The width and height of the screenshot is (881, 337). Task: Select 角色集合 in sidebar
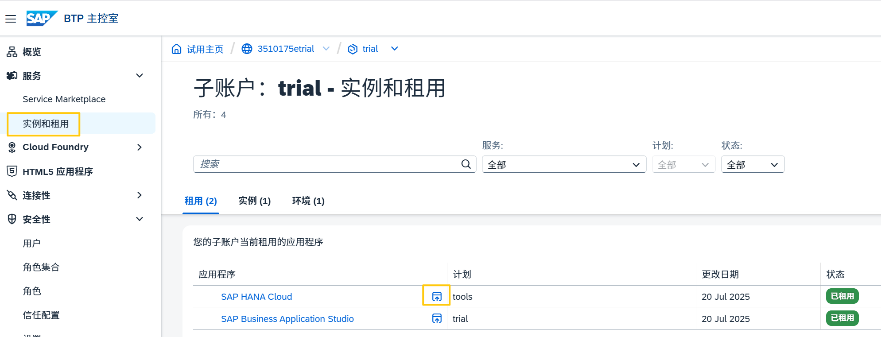click(41, 267)
